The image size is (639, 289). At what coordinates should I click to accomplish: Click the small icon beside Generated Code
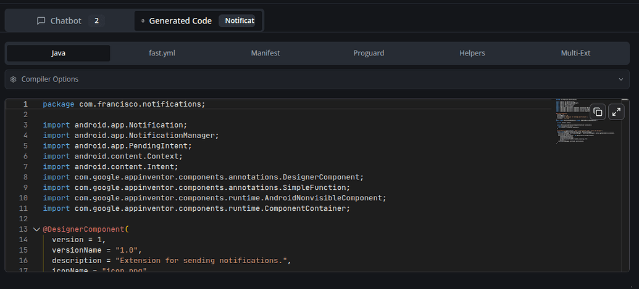coord(143,21)
